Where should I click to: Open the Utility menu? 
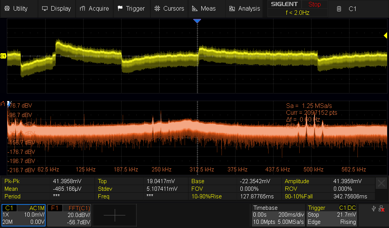16,8
